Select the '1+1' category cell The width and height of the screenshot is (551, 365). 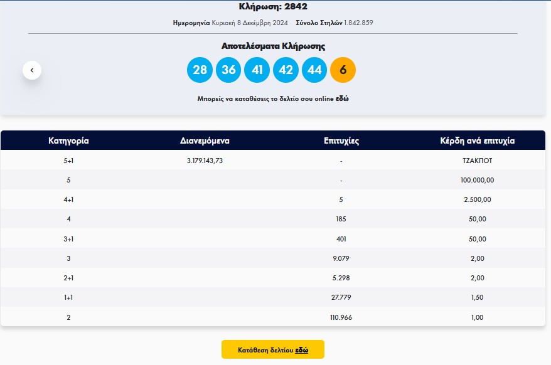tap(68, 297)
